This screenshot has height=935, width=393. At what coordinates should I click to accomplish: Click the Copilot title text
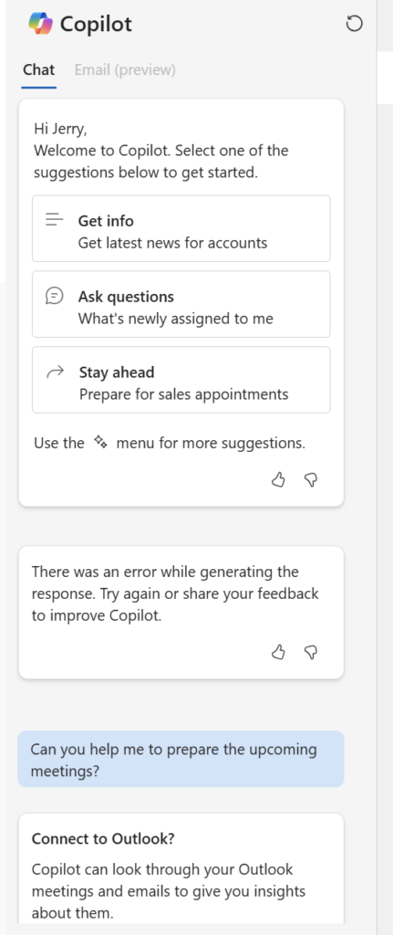tap(96, 25)
